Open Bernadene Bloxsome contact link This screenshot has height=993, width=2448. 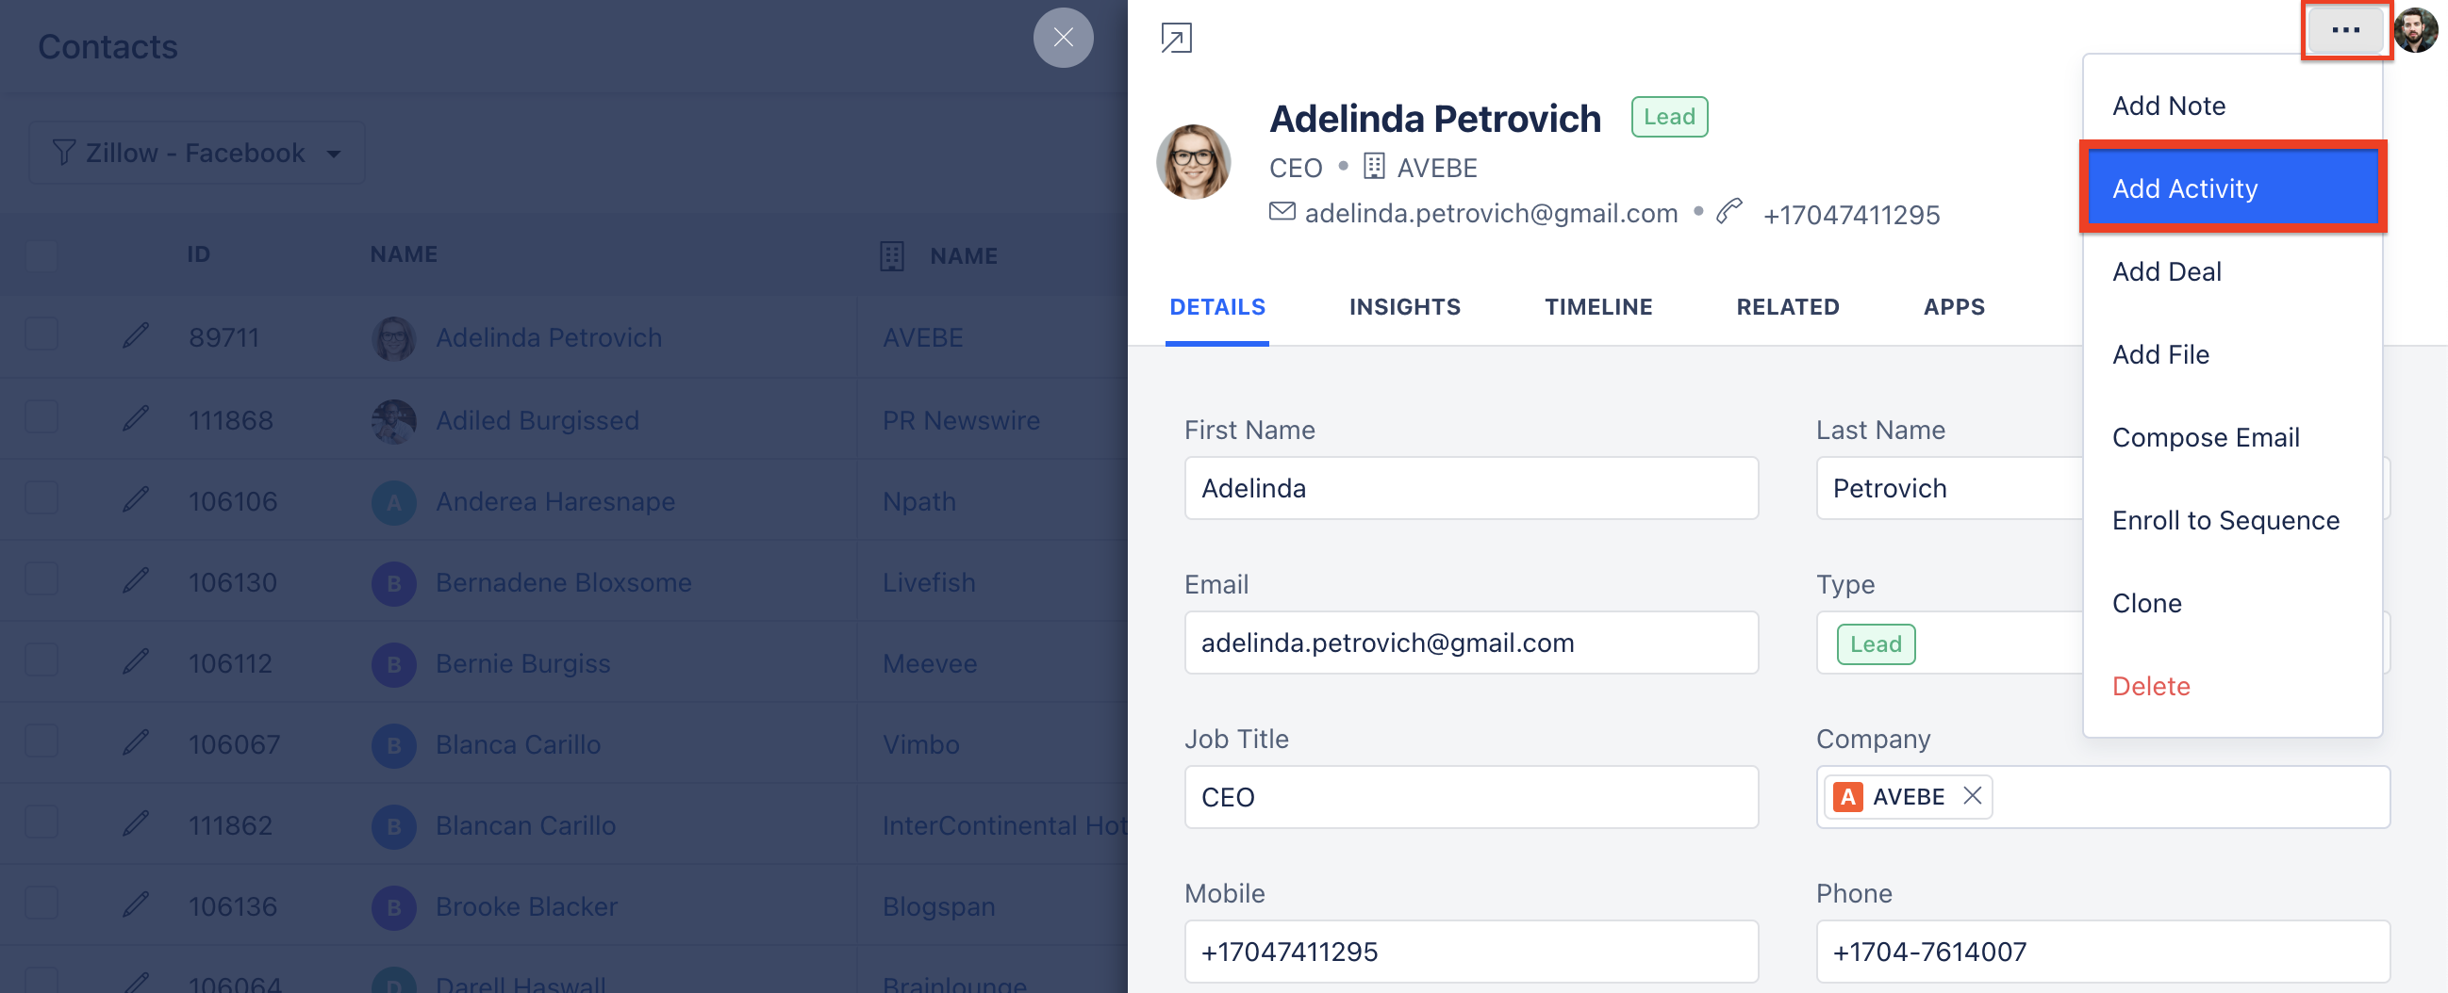coord(563,582)
